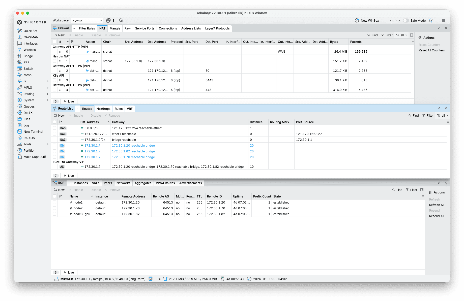Open the hamburger menu at top right
Viewport: 464px width, 301px height.
tap(444, 20)
